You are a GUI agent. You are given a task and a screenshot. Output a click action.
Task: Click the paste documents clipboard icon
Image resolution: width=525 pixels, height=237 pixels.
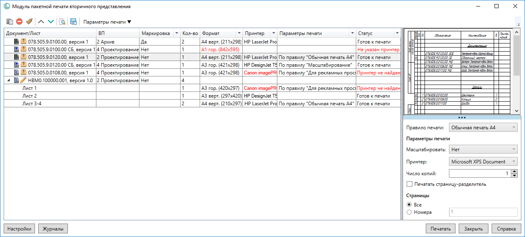click(x=10, y=22)
